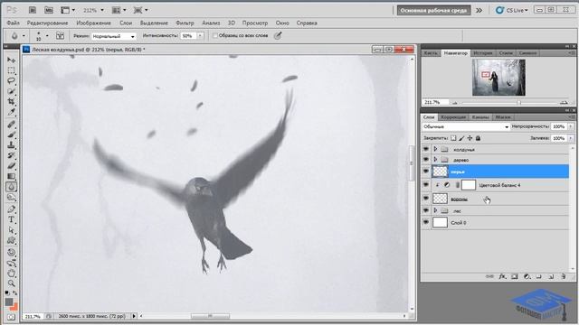
Task: Toggle lock all for layer
Action: (478, 138)
